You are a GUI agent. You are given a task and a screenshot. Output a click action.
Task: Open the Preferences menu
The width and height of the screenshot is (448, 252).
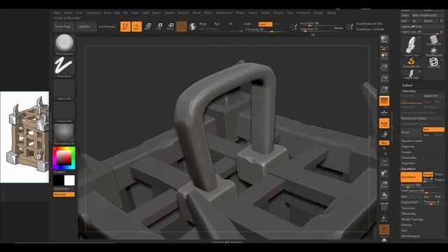pyautogui.click(x=224, y=13)
